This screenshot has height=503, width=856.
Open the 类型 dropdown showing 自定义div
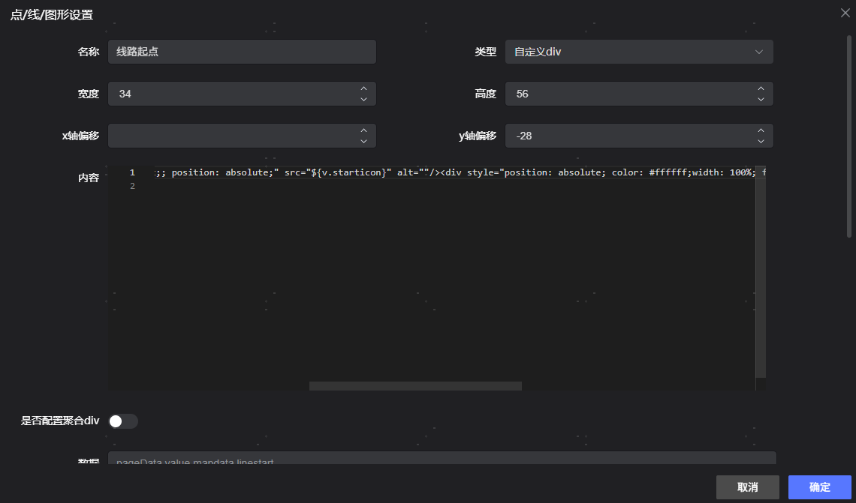(x=638, y=52)
